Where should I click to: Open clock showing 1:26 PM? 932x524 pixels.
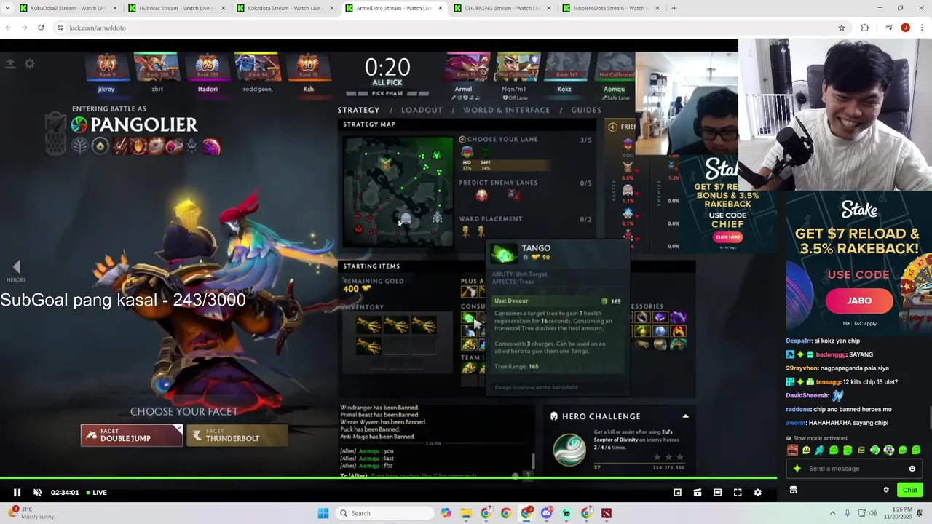coord(899,513)
